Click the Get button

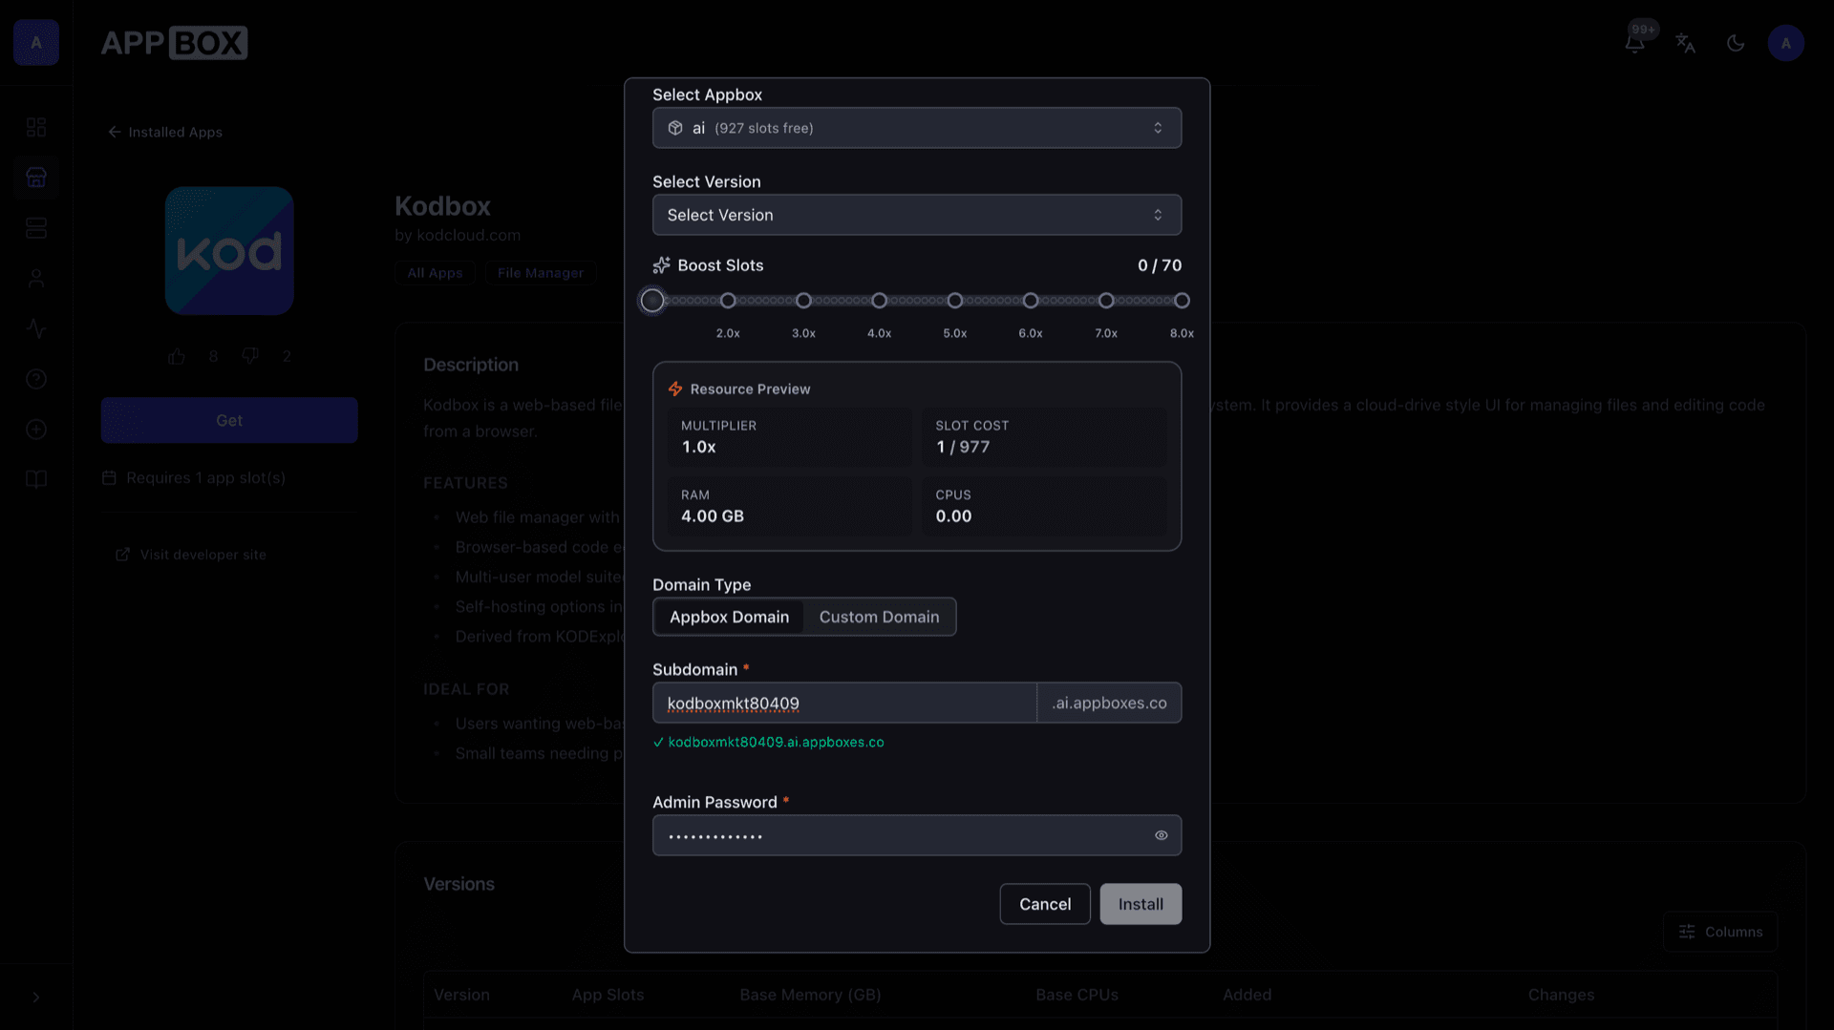pos(229,420)
